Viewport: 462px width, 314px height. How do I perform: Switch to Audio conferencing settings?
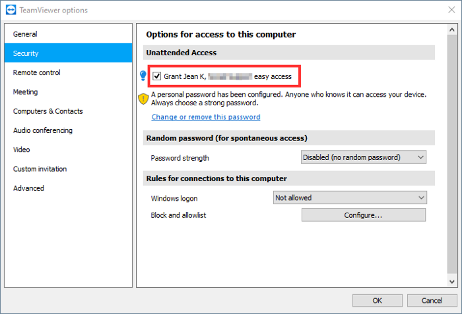pos(69,130)
